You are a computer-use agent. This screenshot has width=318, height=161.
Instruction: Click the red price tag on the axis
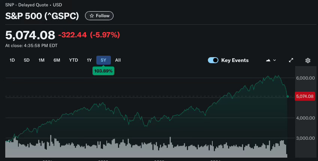304,96
